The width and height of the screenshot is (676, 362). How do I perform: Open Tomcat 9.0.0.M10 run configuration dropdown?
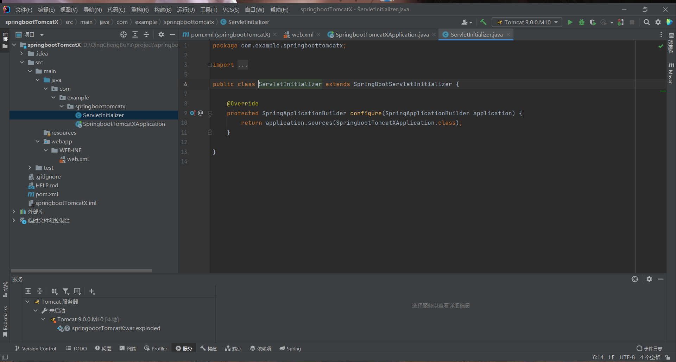pos(527,22)
